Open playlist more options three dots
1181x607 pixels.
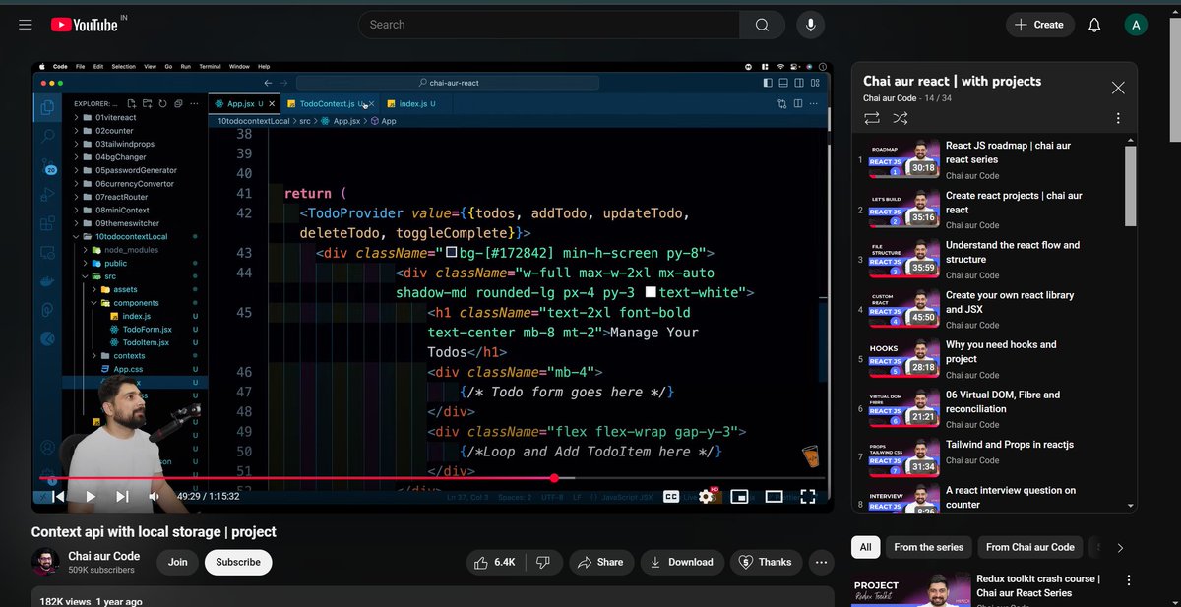tap(1118, 118)
